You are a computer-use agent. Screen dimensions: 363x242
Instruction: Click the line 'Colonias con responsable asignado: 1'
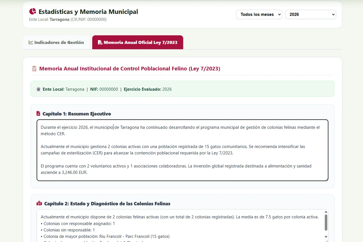(78, 224)
